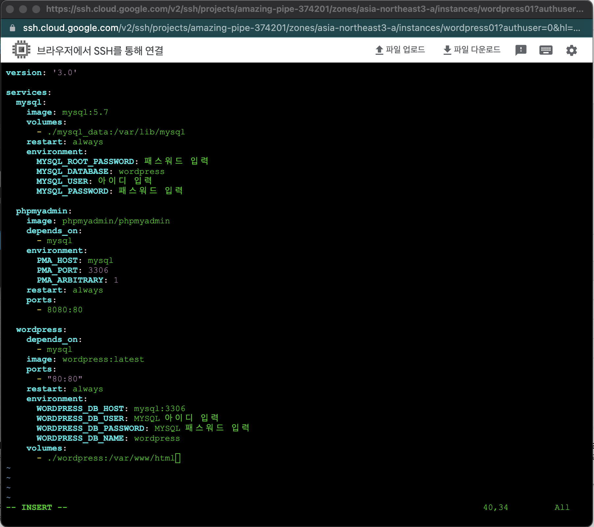Click the All scroll indicator in status line
Viewport: 594px width, 527px height.
coord(562,508)
